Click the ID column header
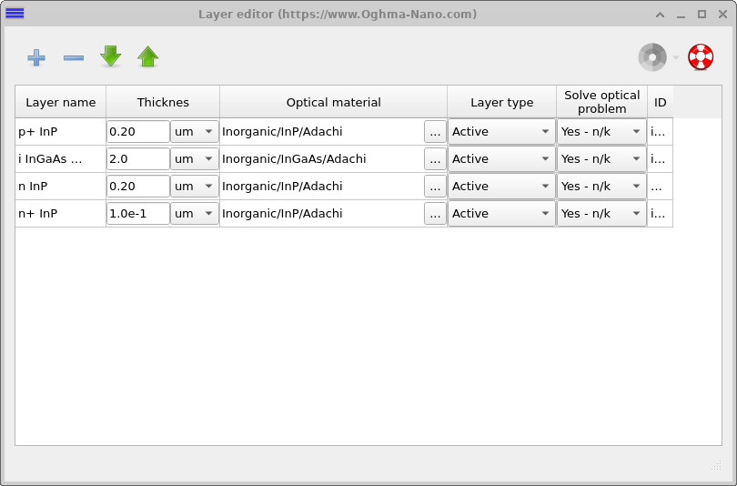 (x=661, y=102)
